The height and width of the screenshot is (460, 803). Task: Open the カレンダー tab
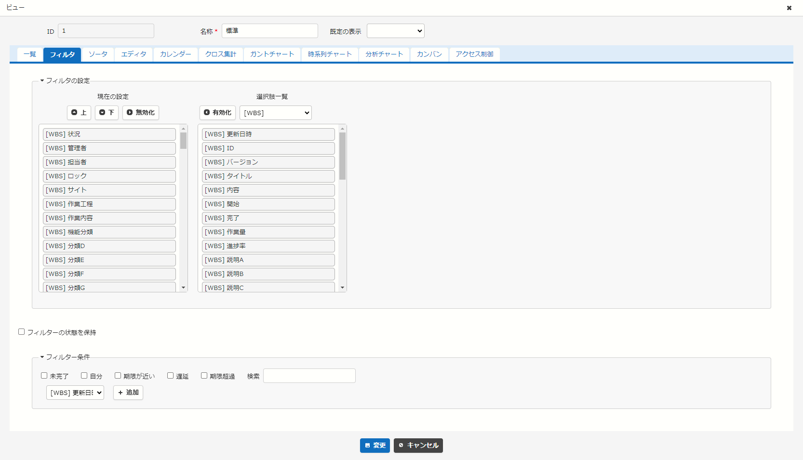click(x=175, y=54)
